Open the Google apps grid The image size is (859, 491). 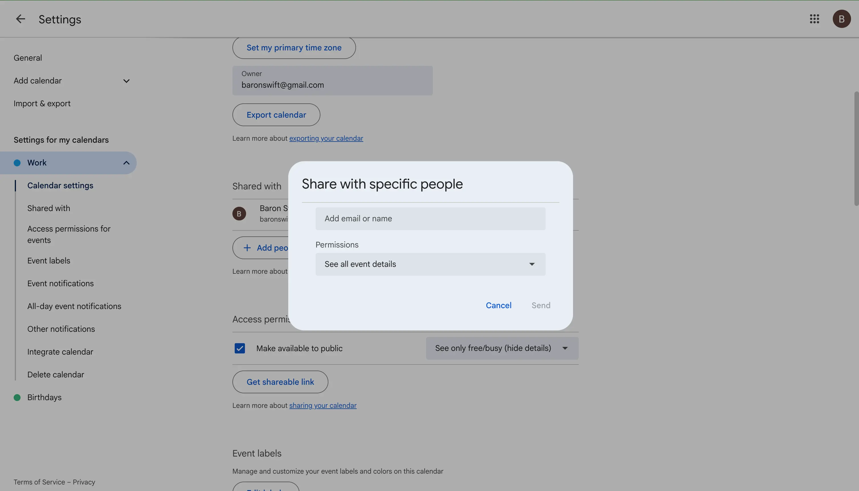pyautogui.click(x=814, y=19)
